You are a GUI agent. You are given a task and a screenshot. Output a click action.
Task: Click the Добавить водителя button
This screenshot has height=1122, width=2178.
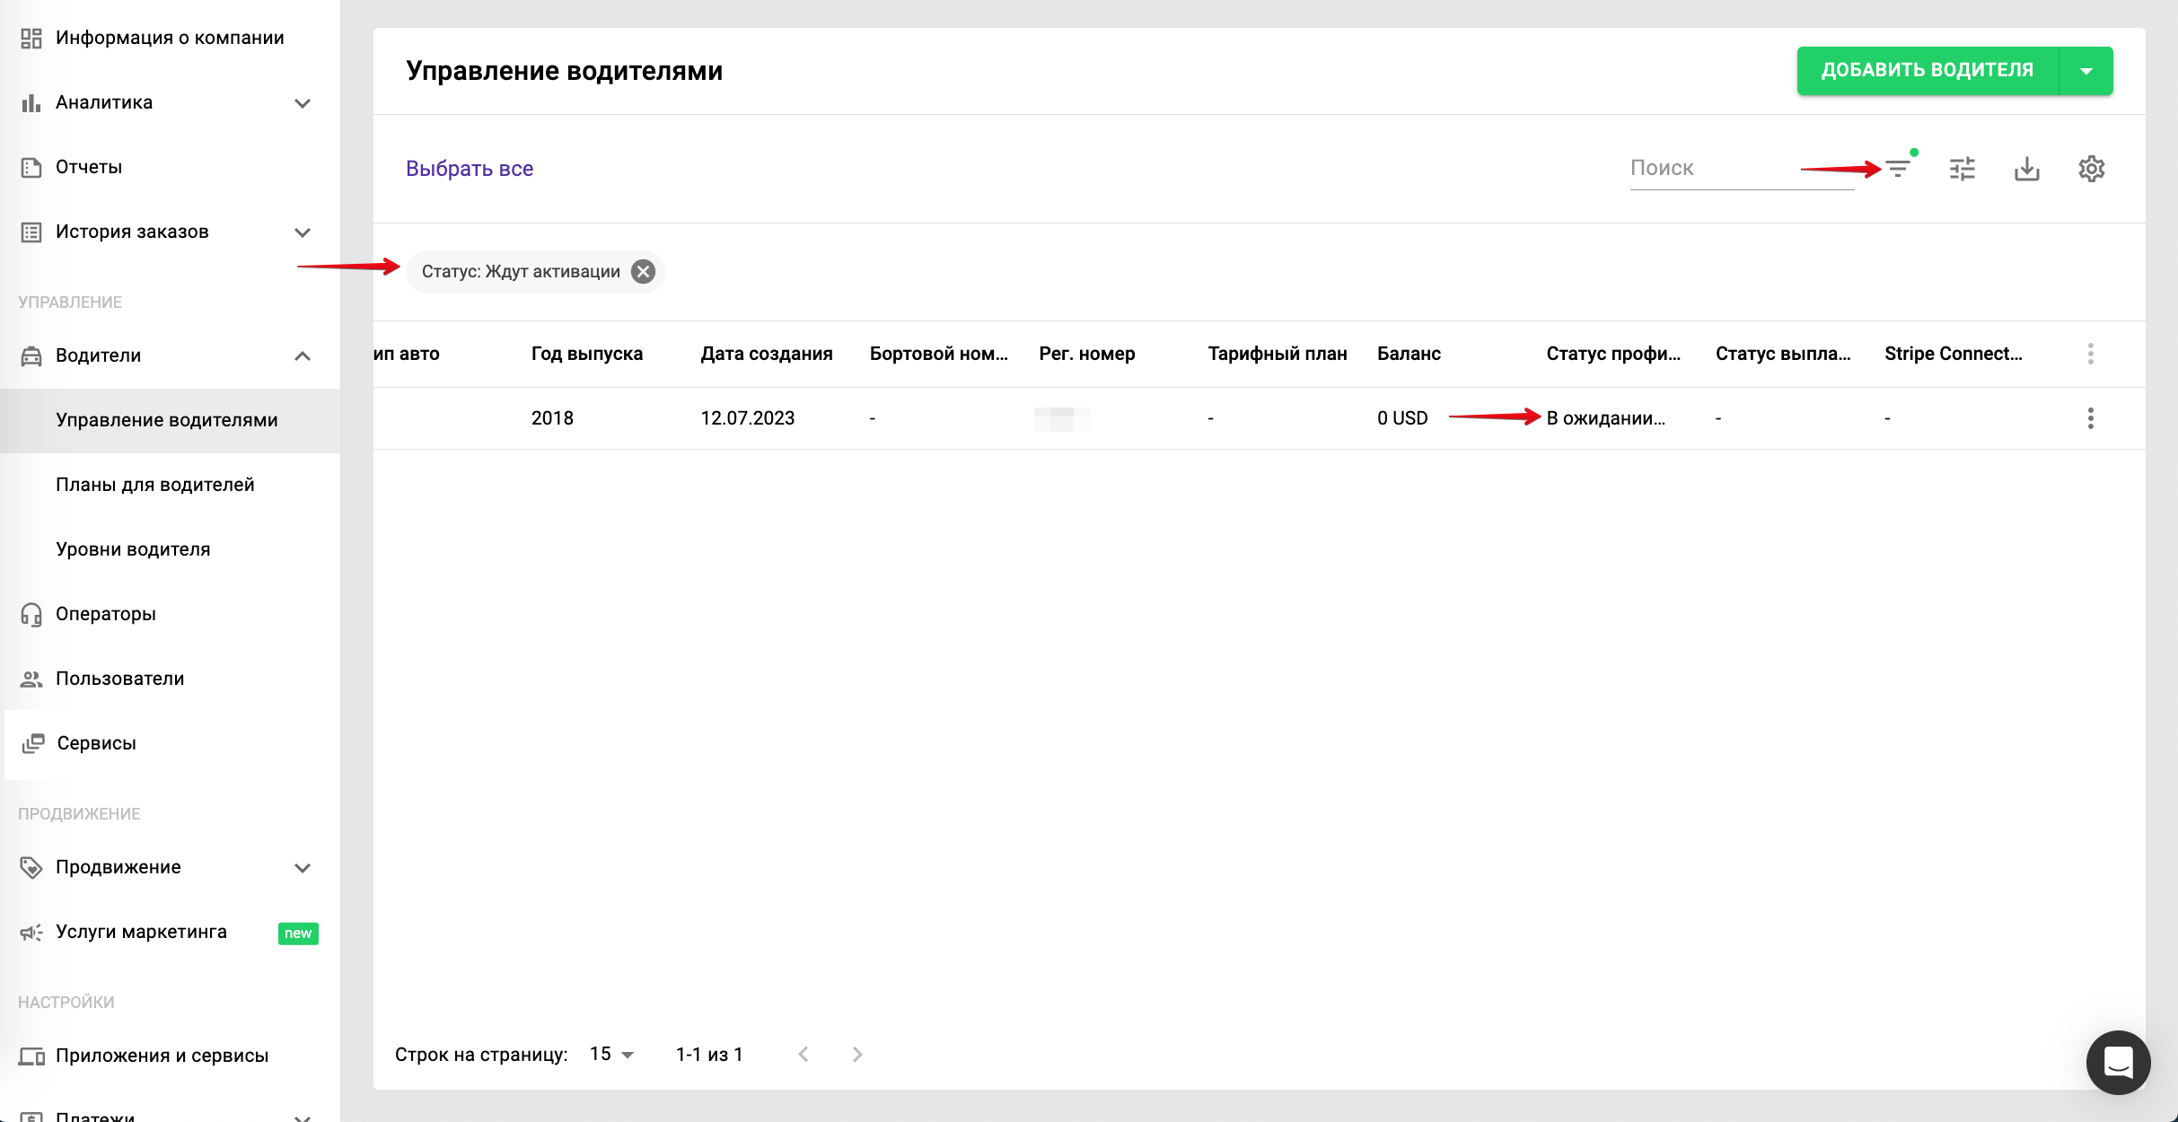pyautogui.click(x=1927, y=71)
